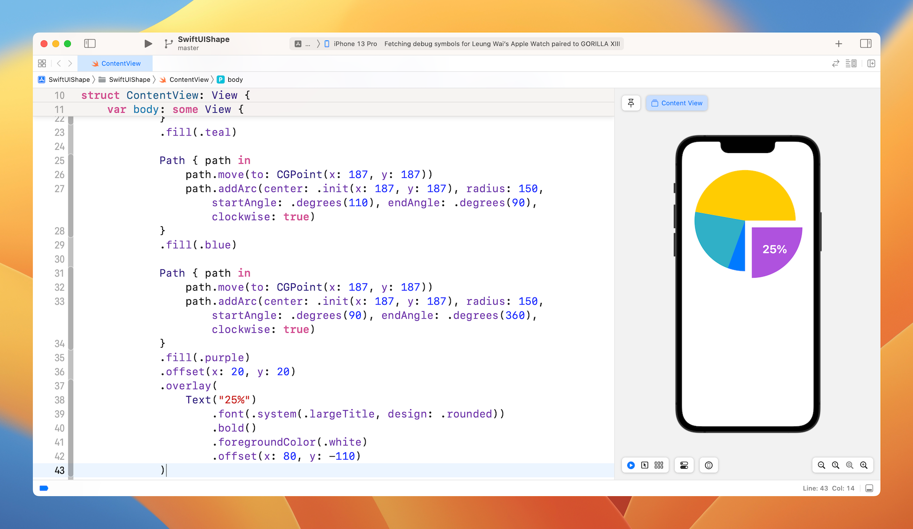Image resolution: width=913 pixels, height=529 pixels.
Task: Zoom preview canvas to 100%
Action: point(835,465)
